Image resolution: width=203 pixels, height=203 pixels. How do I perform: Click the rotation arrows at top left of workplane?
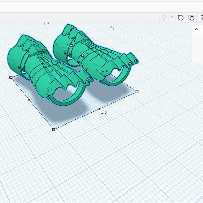pos(46,24)
